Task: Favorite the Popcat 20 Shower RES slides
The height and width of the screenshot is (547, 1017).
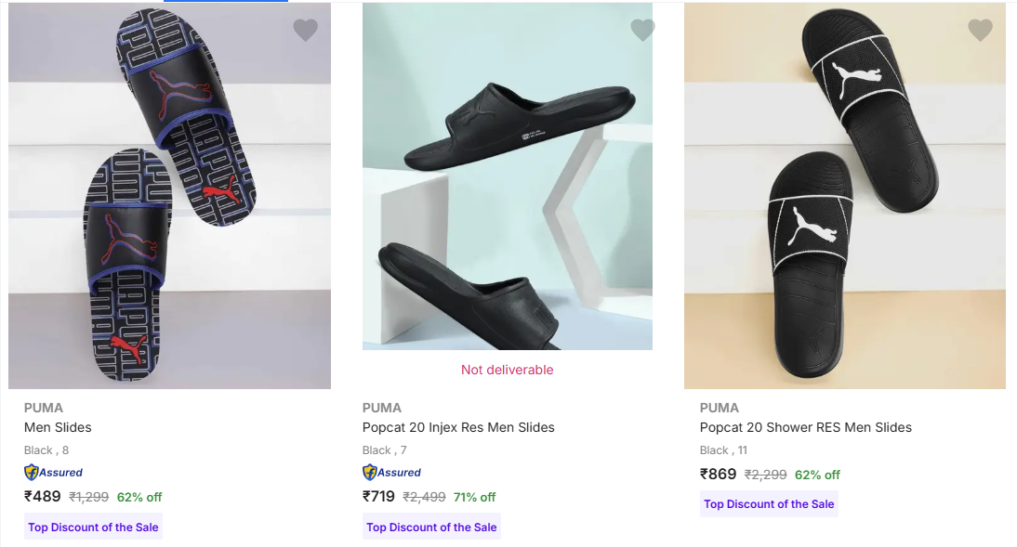Action: click(x=980, y=31)
